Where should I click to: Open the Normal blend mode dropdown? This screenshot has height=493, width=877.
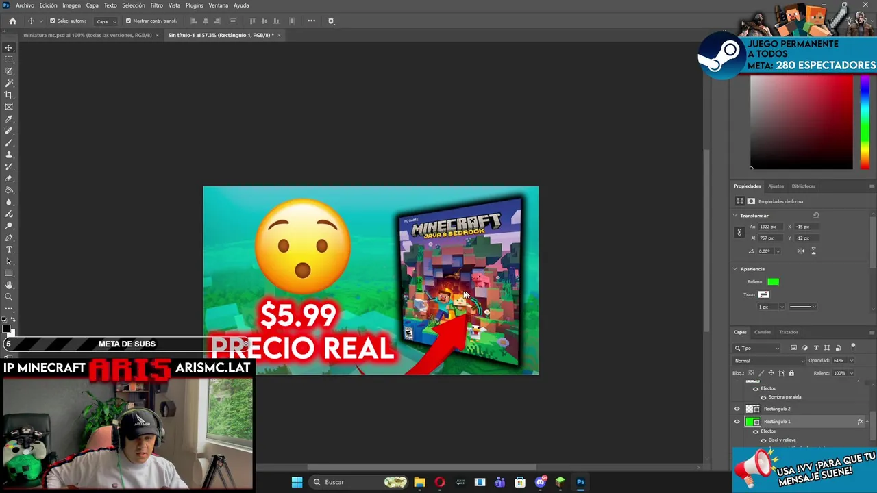tap(769, 361)
